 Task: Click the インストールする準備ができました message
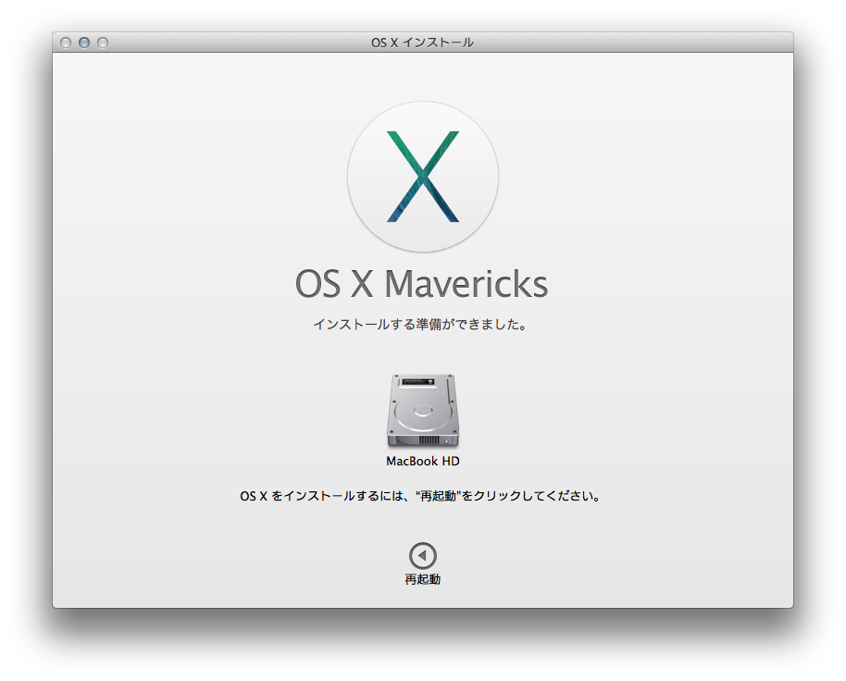coord(422,325)
